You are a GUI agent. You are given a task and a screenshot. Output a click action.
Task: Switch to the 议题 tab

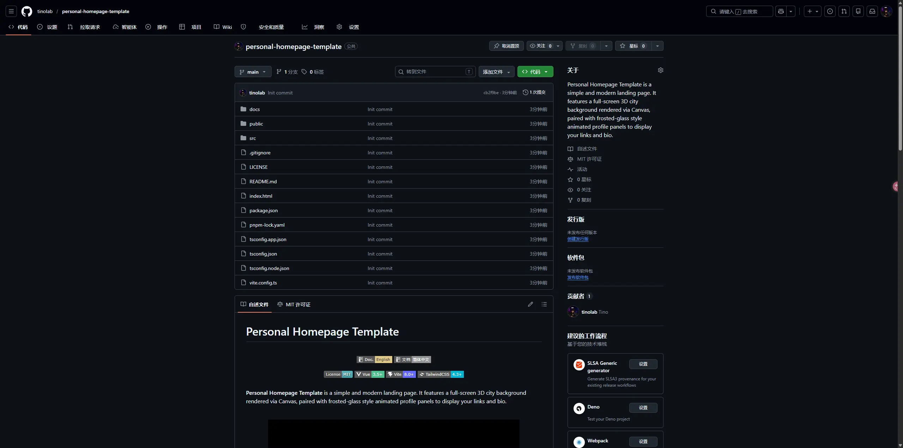click(x=47, y=27)
